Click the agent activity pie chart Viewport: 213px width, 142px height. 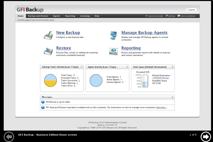(x=96, y=80)
